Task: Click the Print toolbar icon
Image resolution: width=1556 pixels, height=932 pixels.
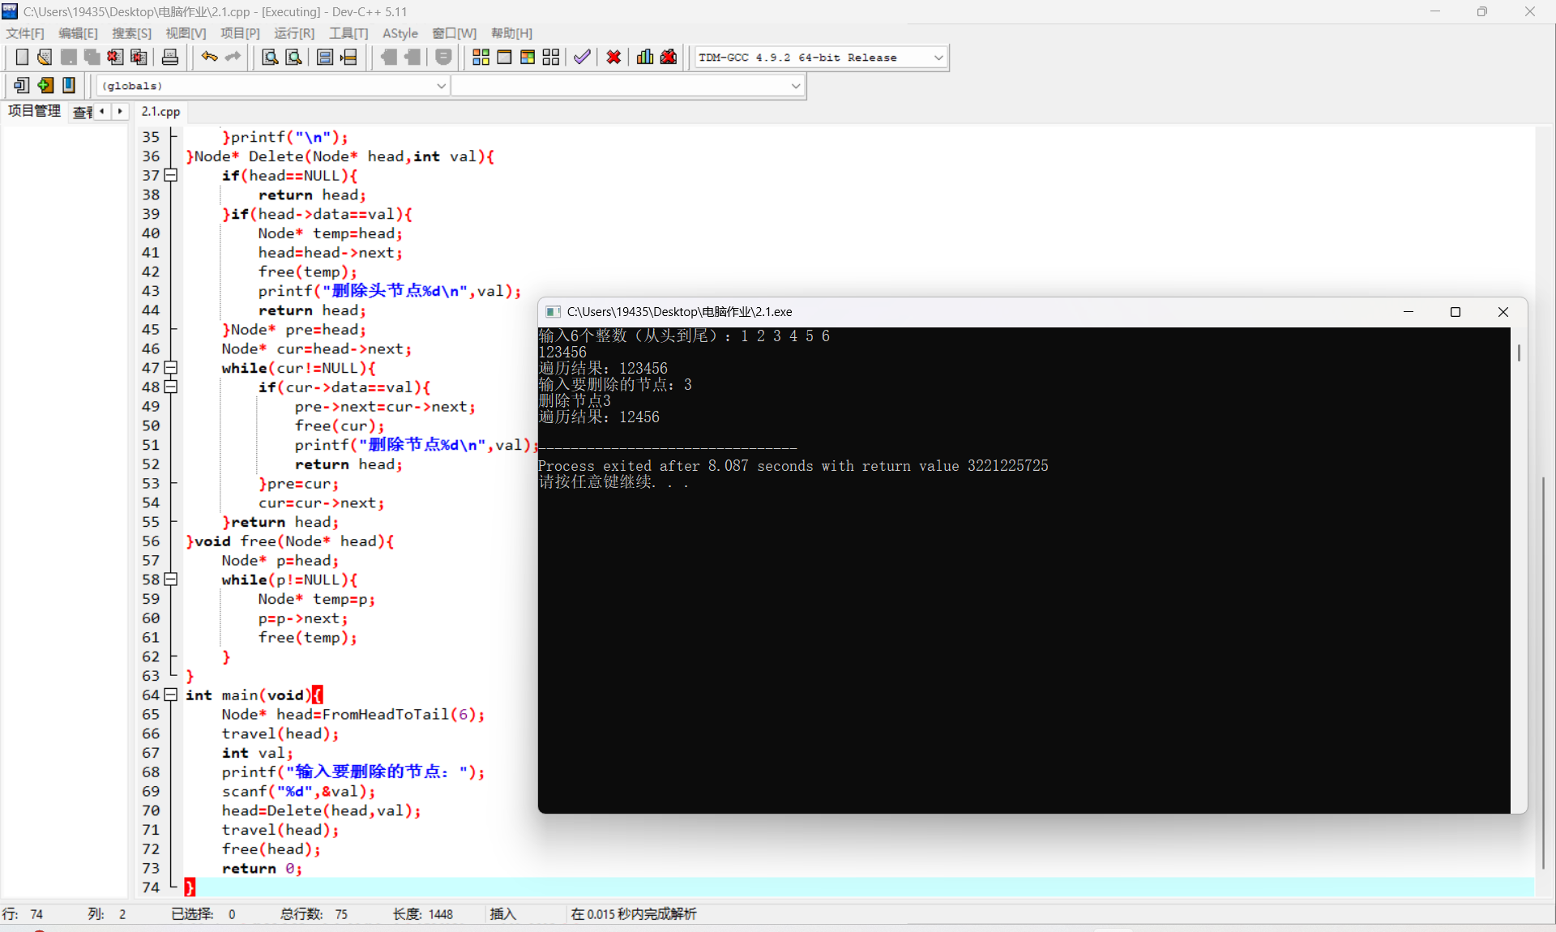Action: [x=170, y=57]
